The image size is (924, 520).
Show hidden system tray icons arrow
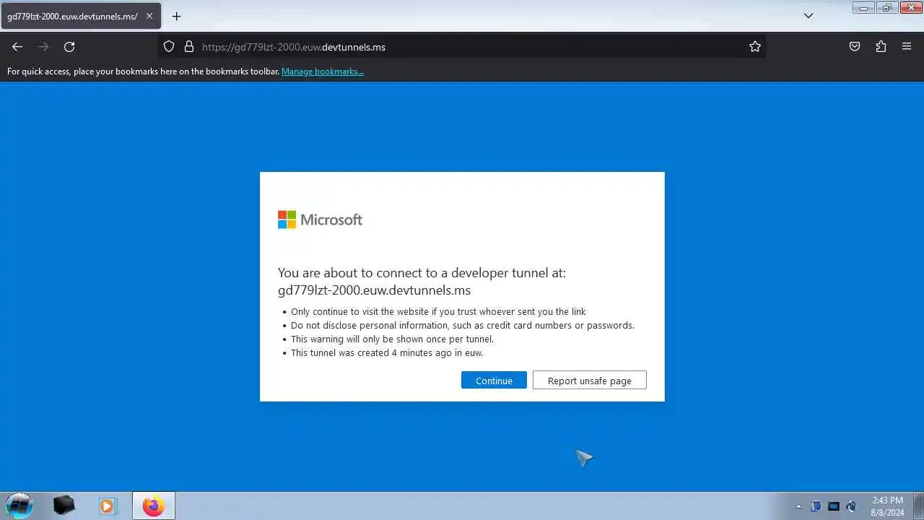(798, 506)
